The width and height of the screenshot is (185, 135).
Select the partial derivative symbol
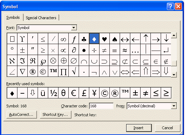74,50
